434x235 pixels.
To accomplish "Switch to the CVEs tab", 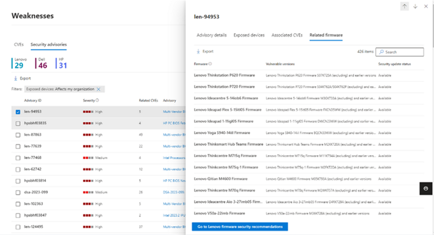I will click(x=19, y=44).
